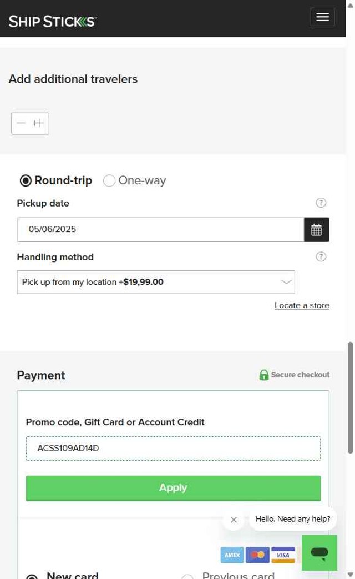Open the live chat widget
The width and height of the screenshot is (355, 579).
(x=319, y=552)
